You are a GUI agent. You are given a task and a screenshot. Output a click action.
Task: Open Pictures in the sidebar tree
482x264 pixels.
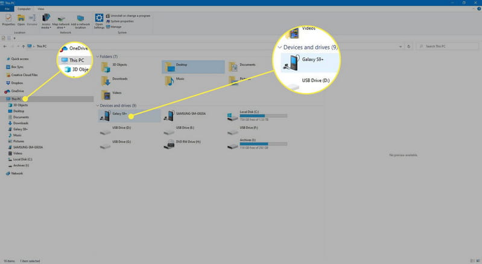16,141
